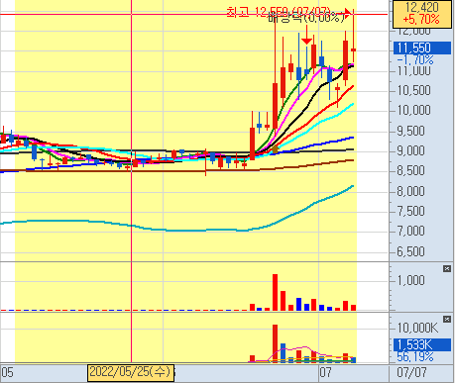Screen dimensions: 455x383
Task: Click the 2022/05/25(수) date label
Action: point(131,373)
